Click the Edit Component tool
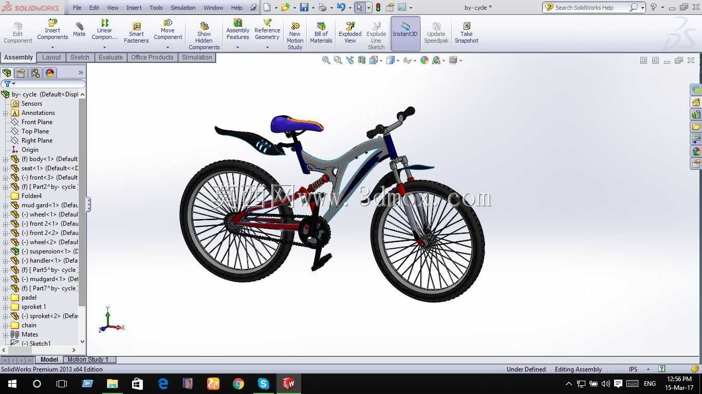This screenshot has width=702, height=394. (x=18, y=33)
